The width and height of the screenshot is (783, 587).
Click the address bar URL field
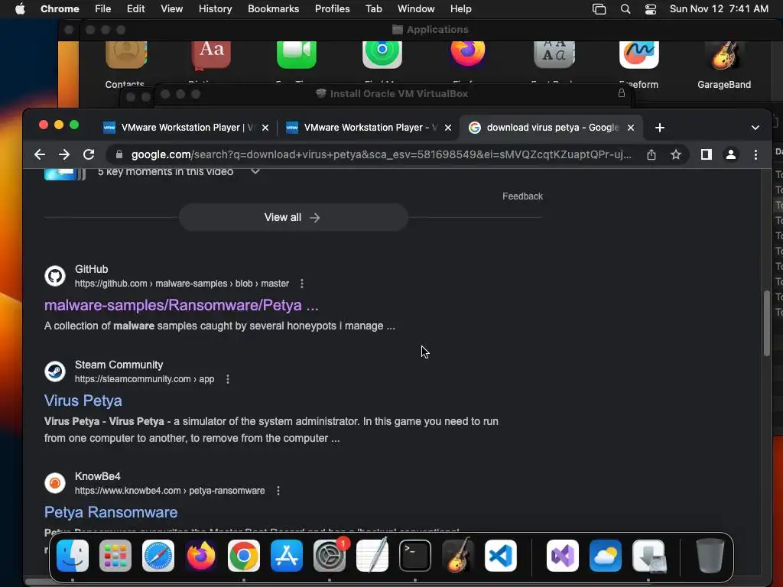coord(381,154)
